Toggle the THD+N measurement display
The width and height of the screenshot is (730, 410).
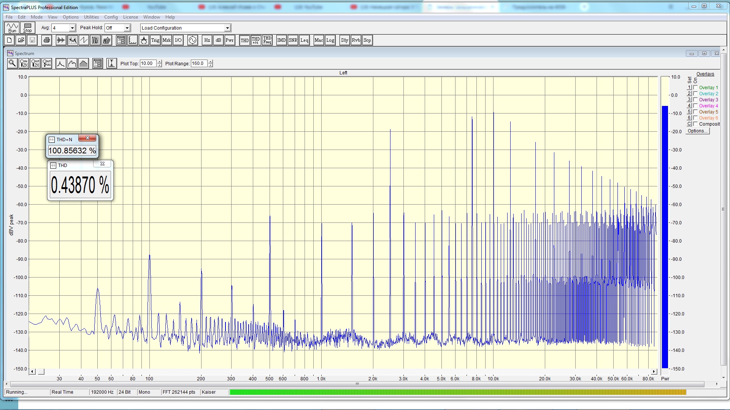(256, 40)
